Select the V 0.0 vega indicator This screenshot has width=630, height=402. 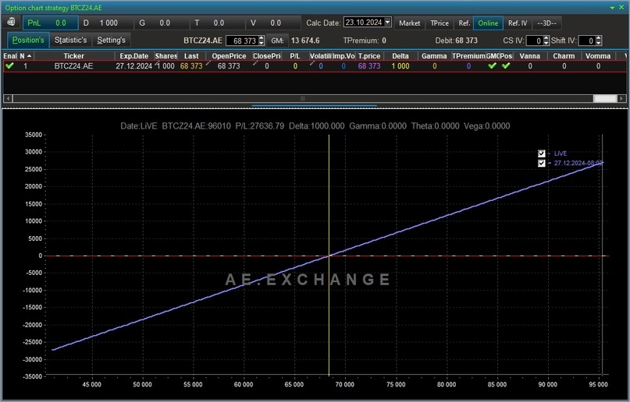click(x=272, y=23)
